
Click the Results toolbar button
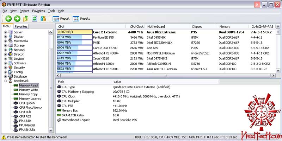tap(81, 19)
